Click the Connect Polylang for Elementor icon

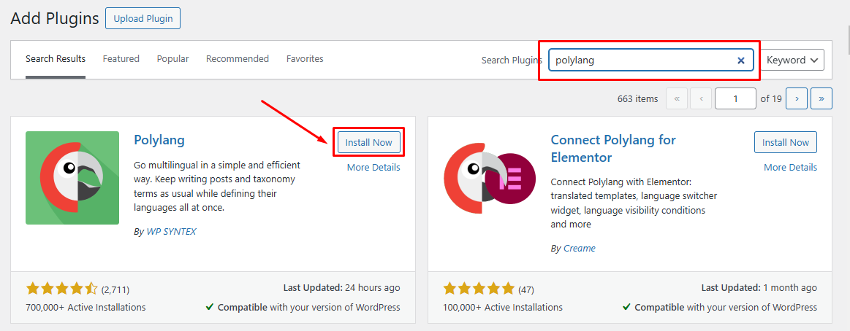(x=490, y=178)
